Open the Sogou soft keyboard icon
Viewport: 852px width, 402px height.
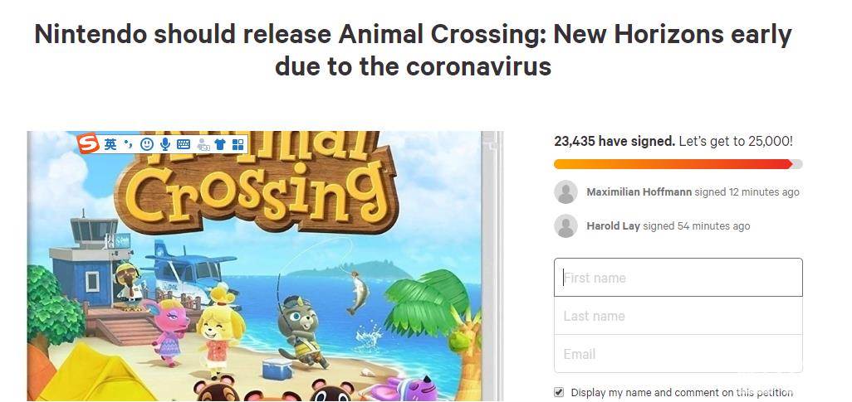pyautogui.click(x=184, y=144)
